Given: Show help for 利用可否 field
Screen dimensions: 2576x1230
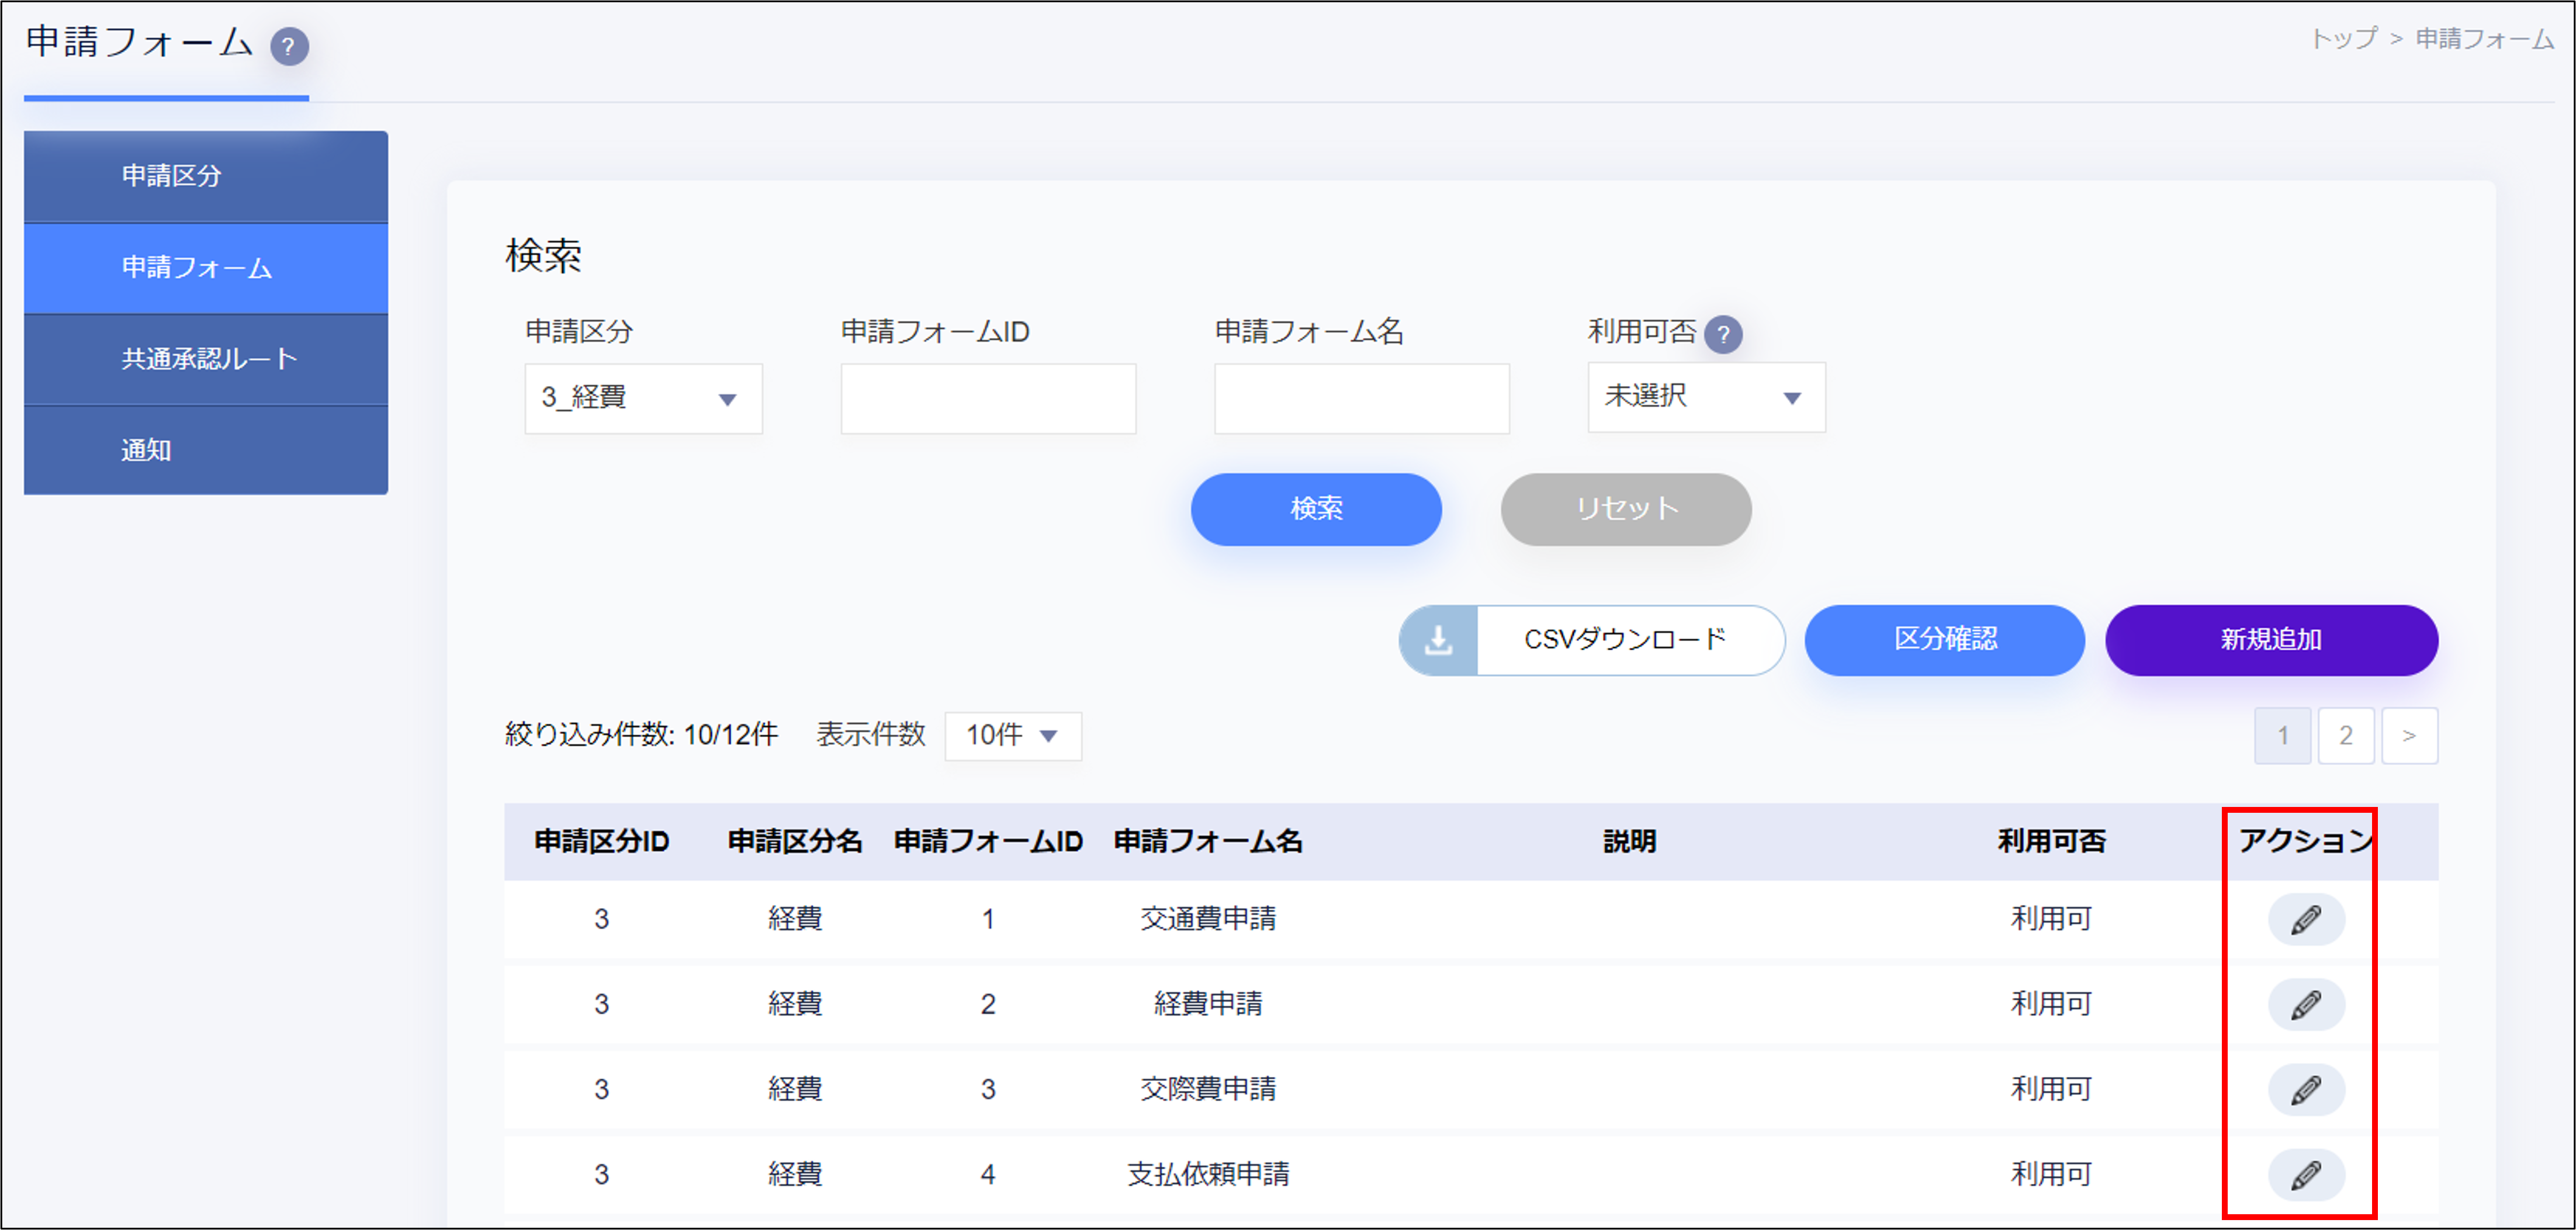Looking at the screenshot, I should tap(1722, 334).
